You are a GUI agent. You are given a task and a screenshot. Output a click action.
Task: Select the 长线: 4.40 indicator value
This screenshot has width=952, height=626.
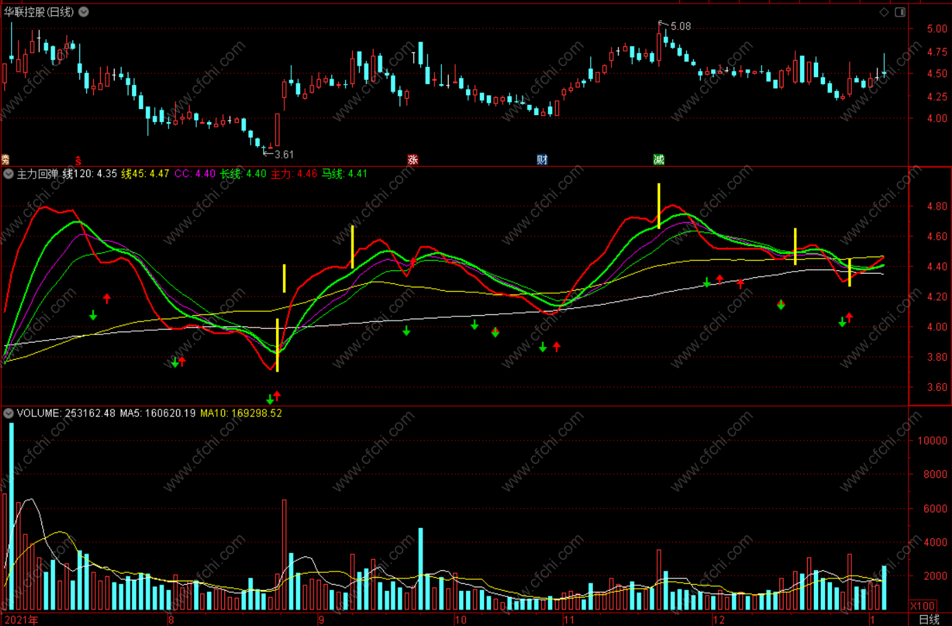point(243,174)
